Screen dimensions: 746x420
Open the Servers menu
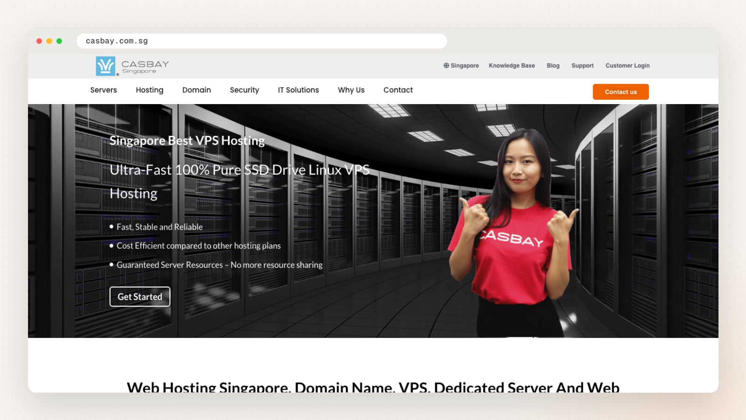click(x=104, y=90)
